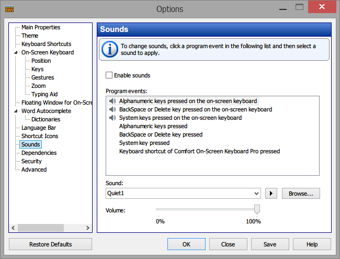340x259 pixels.
Task: Click the blue information icon in the hint box
Action: click(x=110, y=49)
